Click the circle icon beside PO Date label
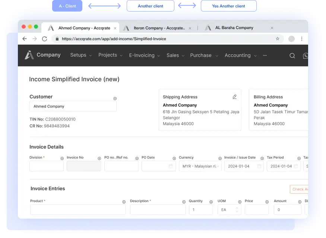The image size is (326, 238). (x=174, y=158)
